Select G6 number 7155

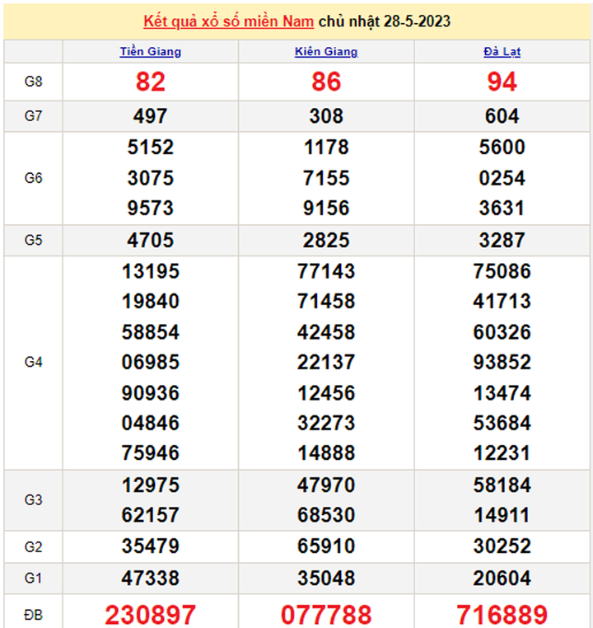[x=326, y=178]
